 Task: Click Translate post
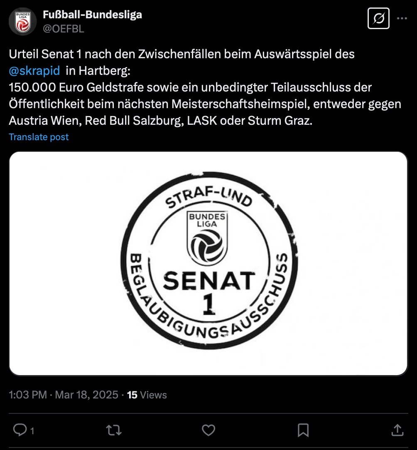pos(39,137)
